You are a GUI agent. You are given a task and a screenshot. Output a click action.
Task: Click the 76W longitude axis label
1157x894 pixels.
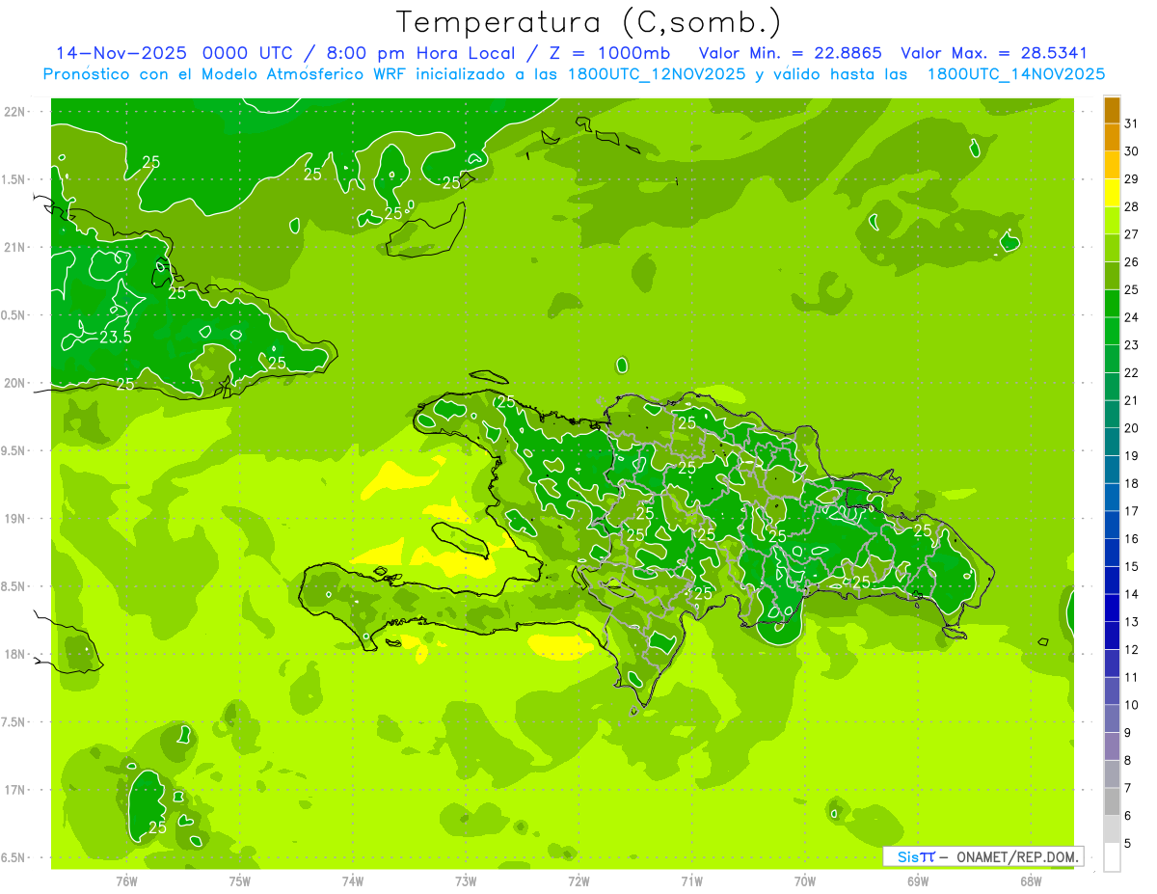pyautogui.click(x=126, y=880)
